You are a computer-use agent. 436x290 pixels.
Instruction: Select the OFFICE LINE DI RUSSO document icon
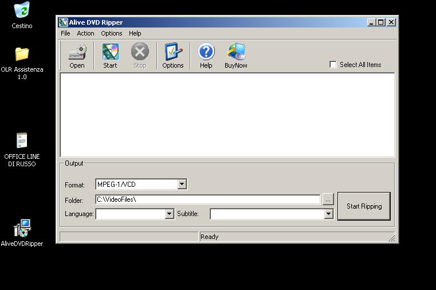22,140
